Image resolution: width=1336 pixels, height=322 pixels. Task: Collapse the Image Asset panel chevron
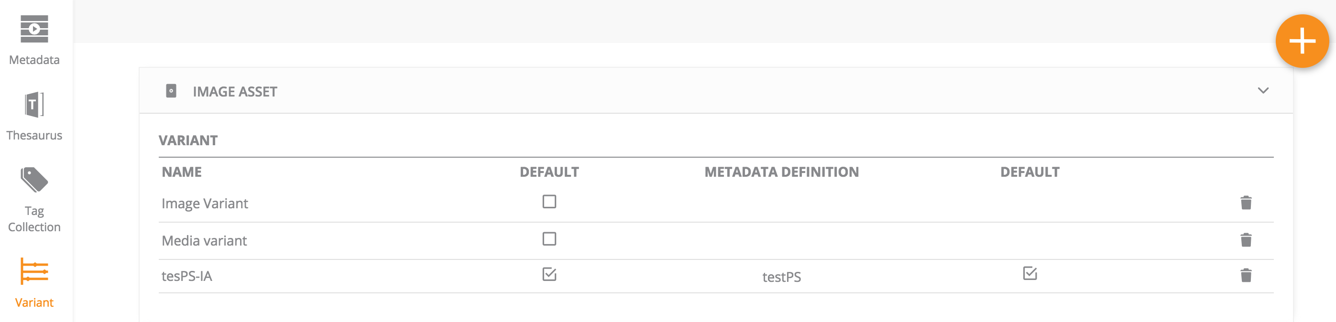[x=1263, y=91]
